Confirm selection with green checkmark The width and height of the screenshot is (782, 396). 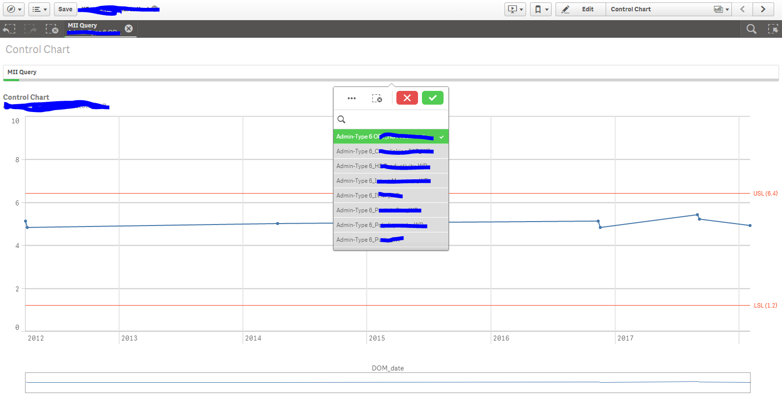coord(433,98)
